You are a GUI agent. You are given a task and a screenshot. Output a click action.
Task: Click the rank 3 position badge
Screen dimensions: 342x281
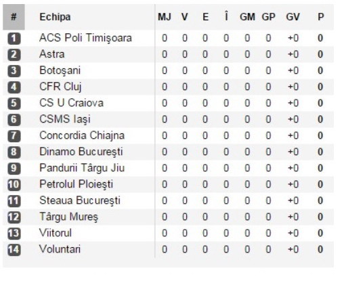click(14, 71)
